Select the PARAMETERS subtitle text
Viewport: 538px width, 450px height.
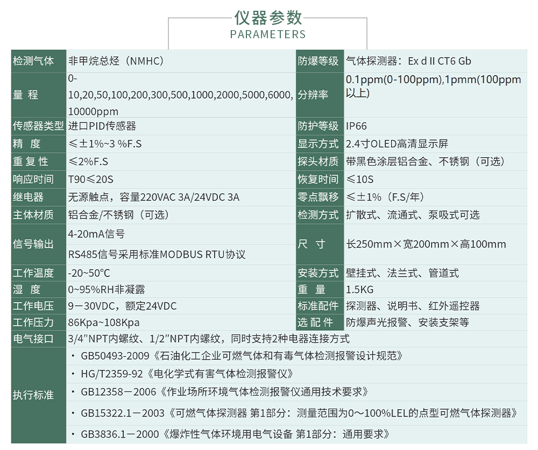[268, 34]
